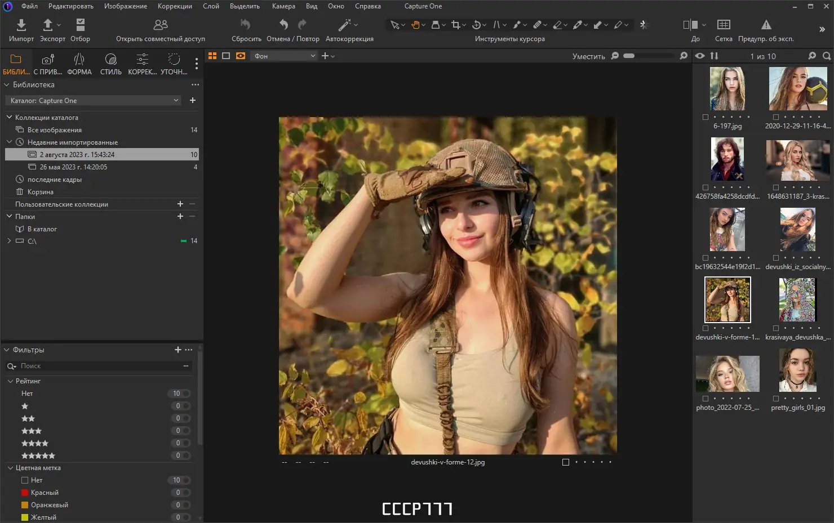Check the 'Нет' color label filter box
This screenshot has width=834, height=523.
25,480
